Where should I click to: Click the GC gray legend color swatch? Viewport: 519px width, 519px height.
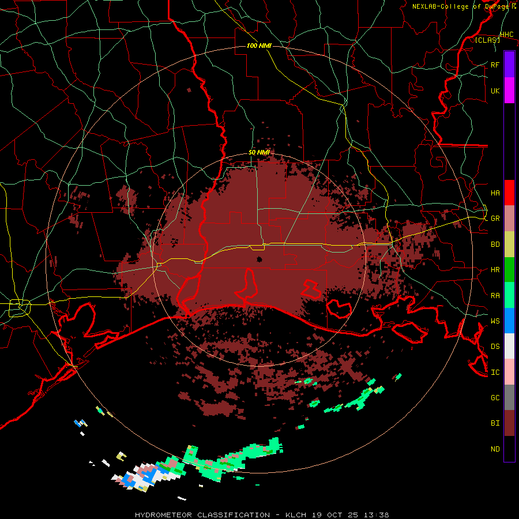(509, 397)
